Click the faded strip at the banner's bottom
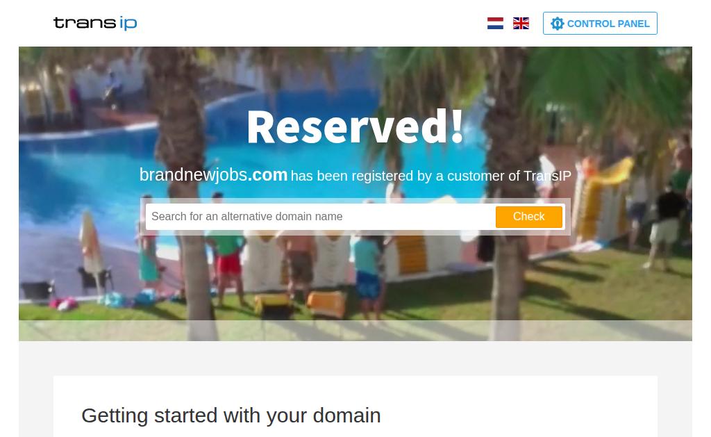Image resolution: width=711 pixels, height=437 pixels. click(x=355, y=331)
